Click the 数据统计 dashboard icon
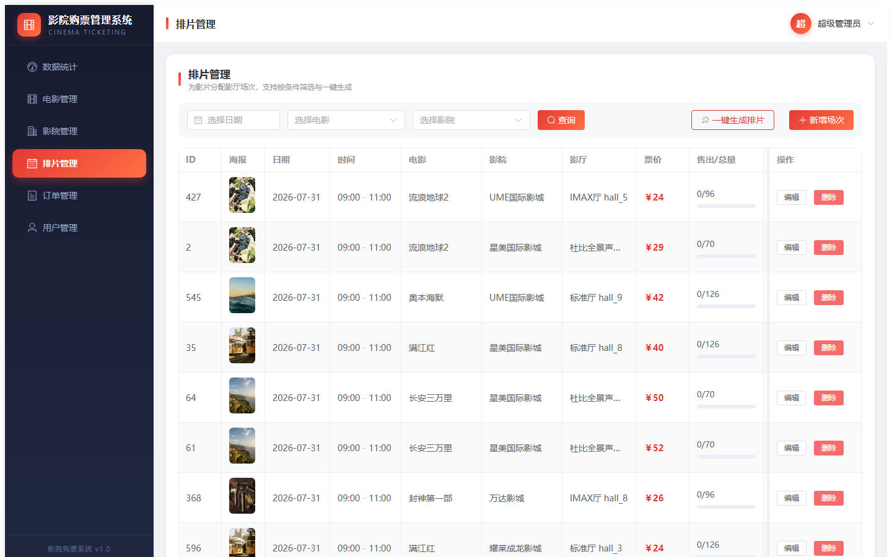This screenshot has width=892, height=557. point(32,67)
